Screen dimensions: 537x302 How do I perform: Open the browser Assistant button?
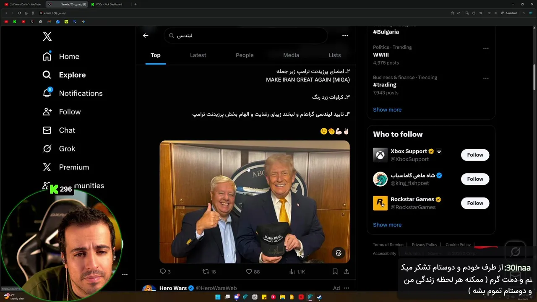click(x=509, y=13)
